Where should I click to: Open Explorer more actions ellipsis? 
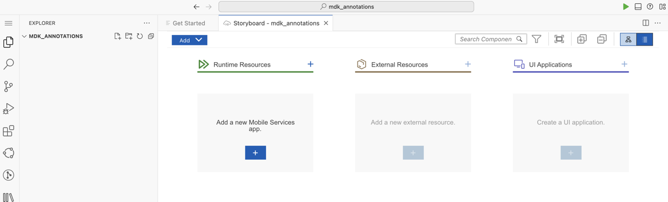click(146, 23)
